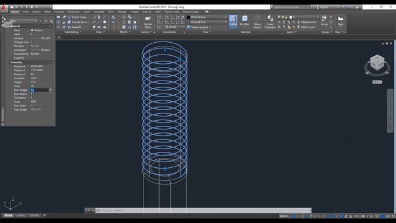Open the layer list dropdown
Viewport: 396px width, 223px height.
pos(298,17)
